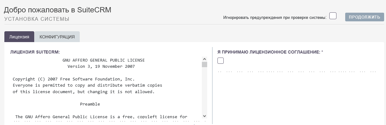Click the 'Preamble' heading in license text
The height and width of the screenshot is (125, 386).
[90, 104]
